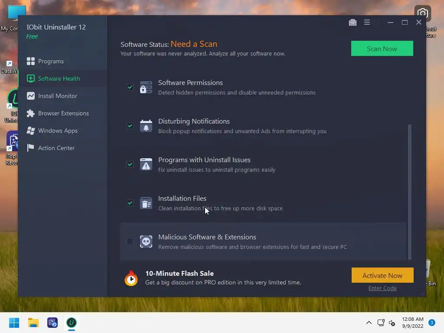Click the Software Permissions lock icon

click(x=146, y=87)
